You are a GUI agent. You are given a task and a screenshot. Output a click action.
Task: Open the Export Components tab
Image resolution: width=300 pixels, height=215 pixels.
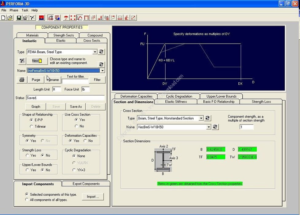click(x=86, y=184)
